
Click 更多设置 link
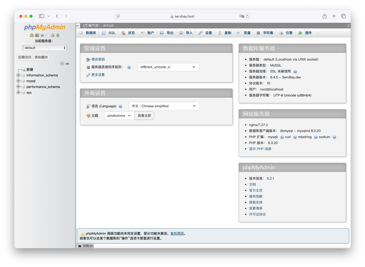click(98, 75)
